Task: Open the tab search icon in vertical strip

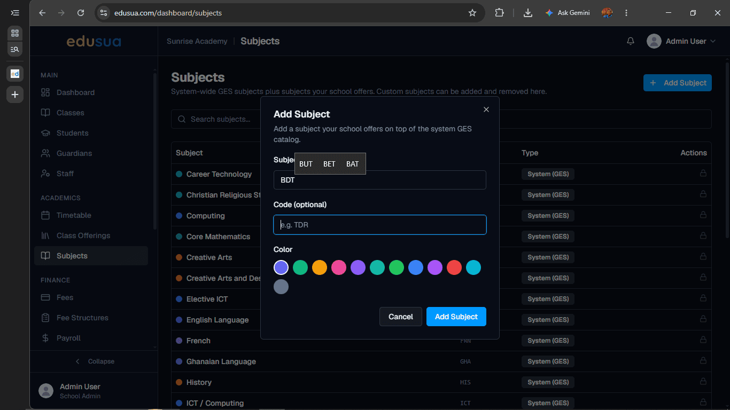Action: point(15,49)
